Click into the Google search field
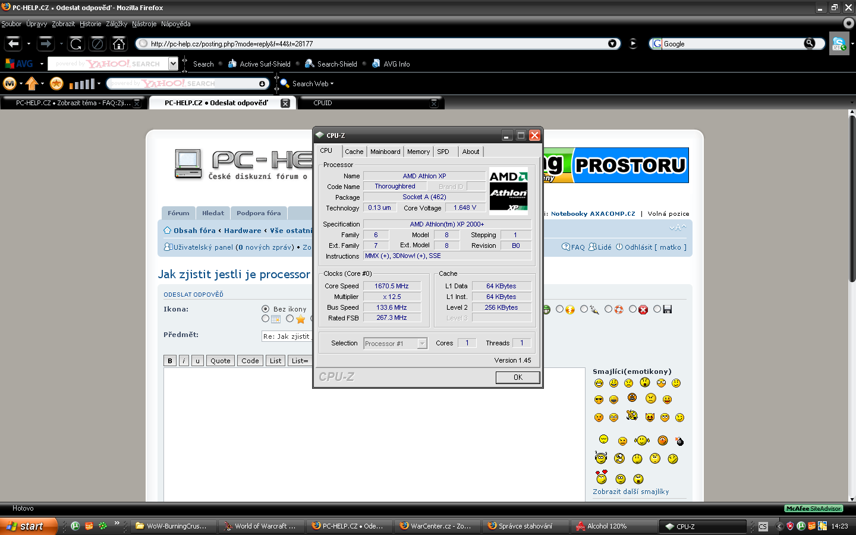The width and height of the screenshot is (856, 535). click(733, 43)
